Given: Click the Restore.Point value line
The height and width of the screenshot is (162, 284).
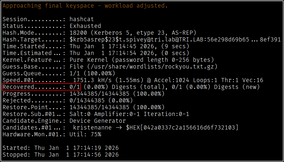Looking at the screenshot, I should (117, 107).
